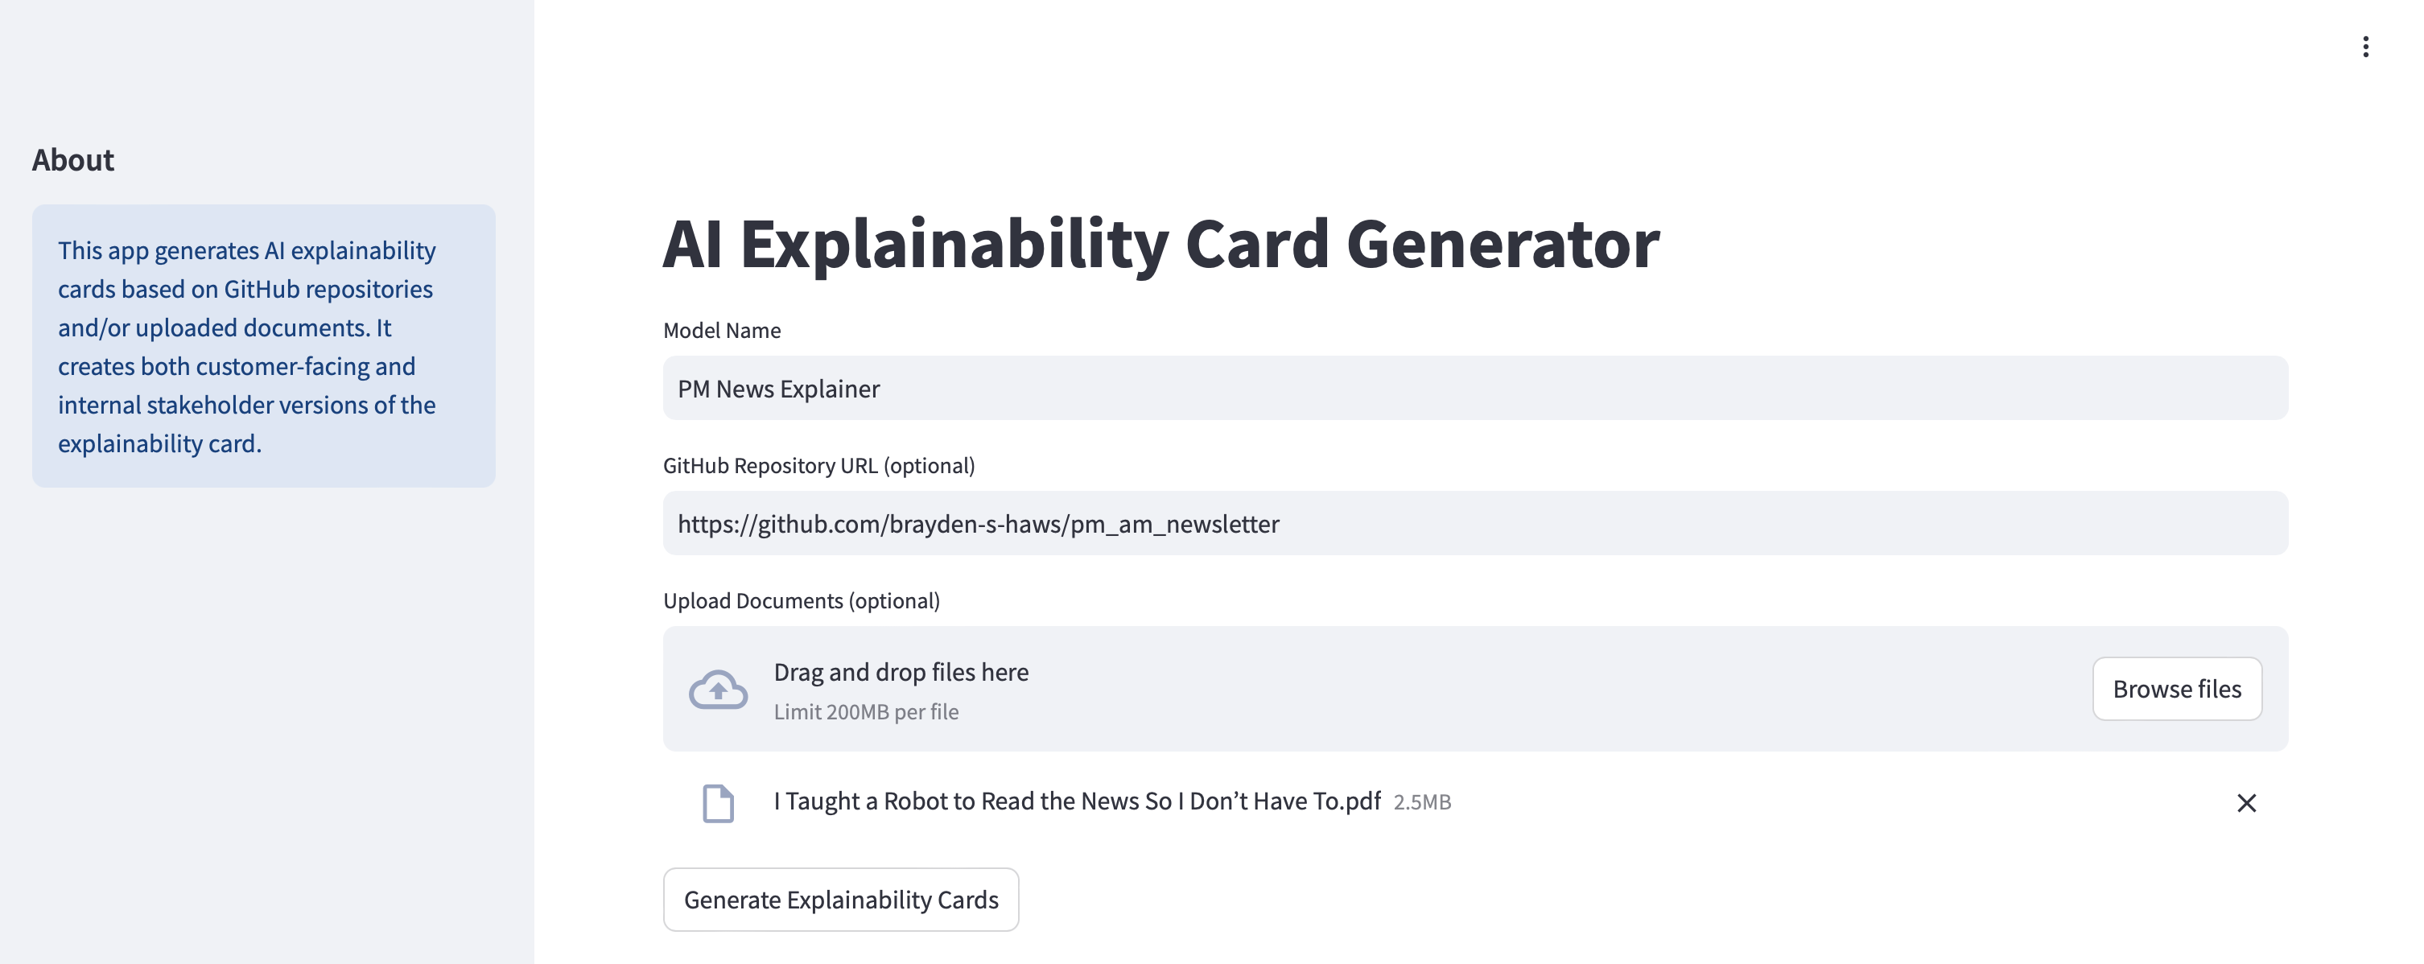The width and height of the screenshot is (2424, 964).
Task: Select the uploaded PDF file name
Action: 1077,801
